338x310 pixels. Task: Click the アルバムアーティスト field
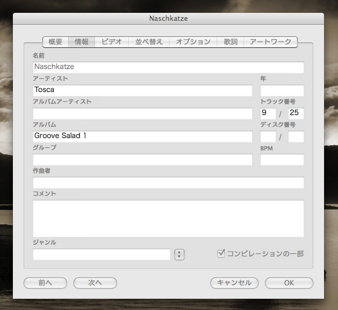click(143, 114)
